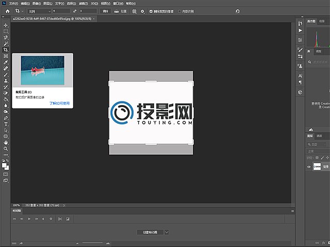Screen dimensions: 330x247
Task: Switch to the Info tab
Action: pyautogui.click(x=322, y=21)
